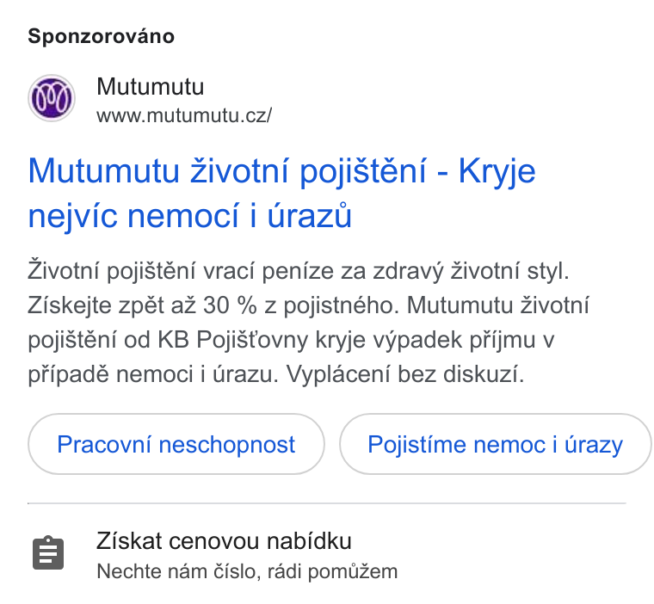Click the clipboard quote form icon
654x604 pixels.
48,552
